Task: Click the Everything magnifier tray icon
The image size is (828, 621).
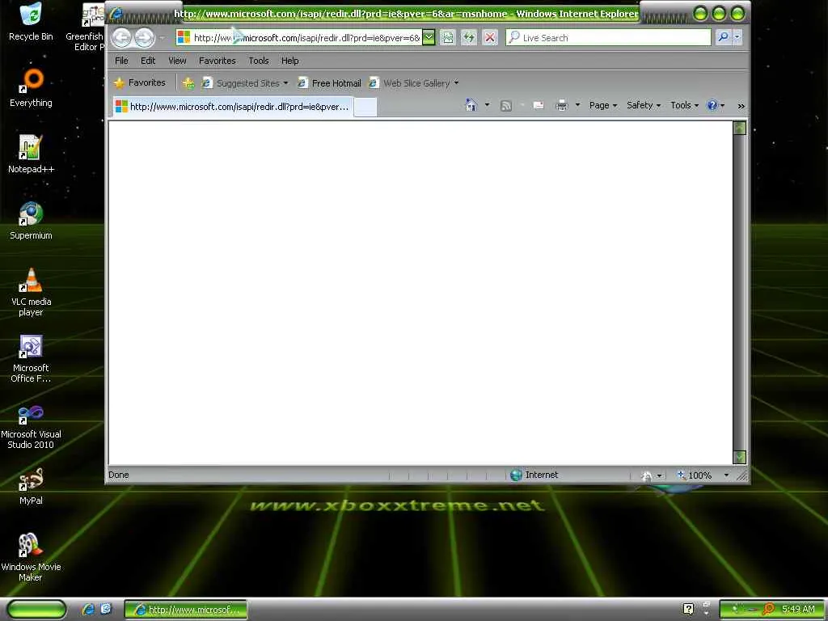Action: [x=768, y=609]
